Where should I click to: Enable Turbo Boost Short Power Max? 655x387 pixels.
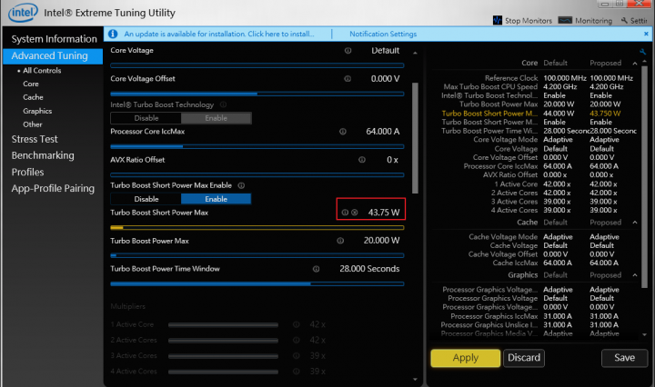click(216, 199)
